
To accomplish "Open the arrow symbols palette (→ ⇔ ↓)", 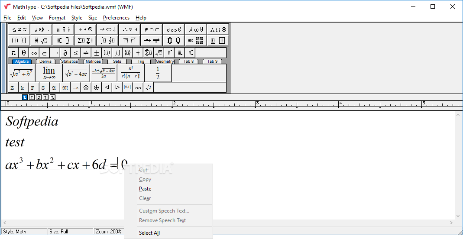I will (107, 29).
